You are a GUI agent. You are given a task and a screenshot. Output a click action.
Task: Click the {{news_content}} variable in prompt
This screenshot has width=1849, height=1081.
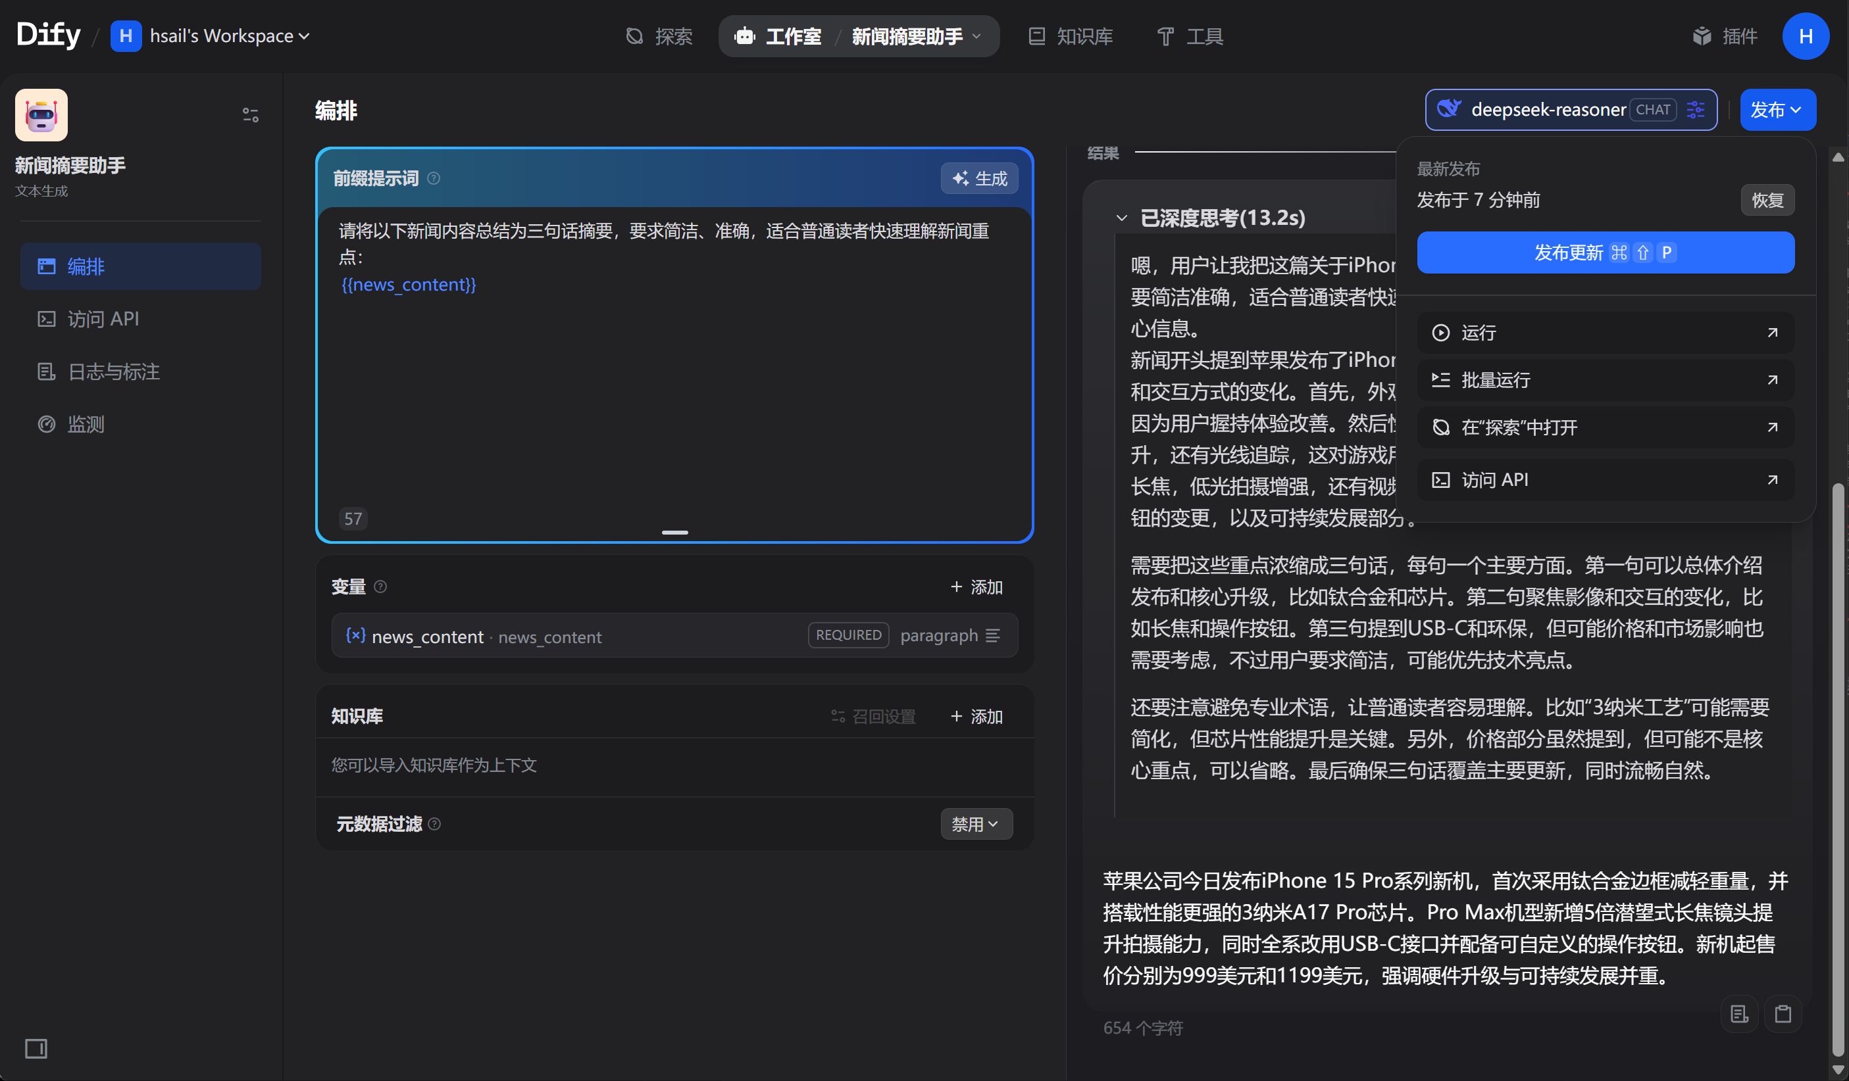tap(409, 285)
